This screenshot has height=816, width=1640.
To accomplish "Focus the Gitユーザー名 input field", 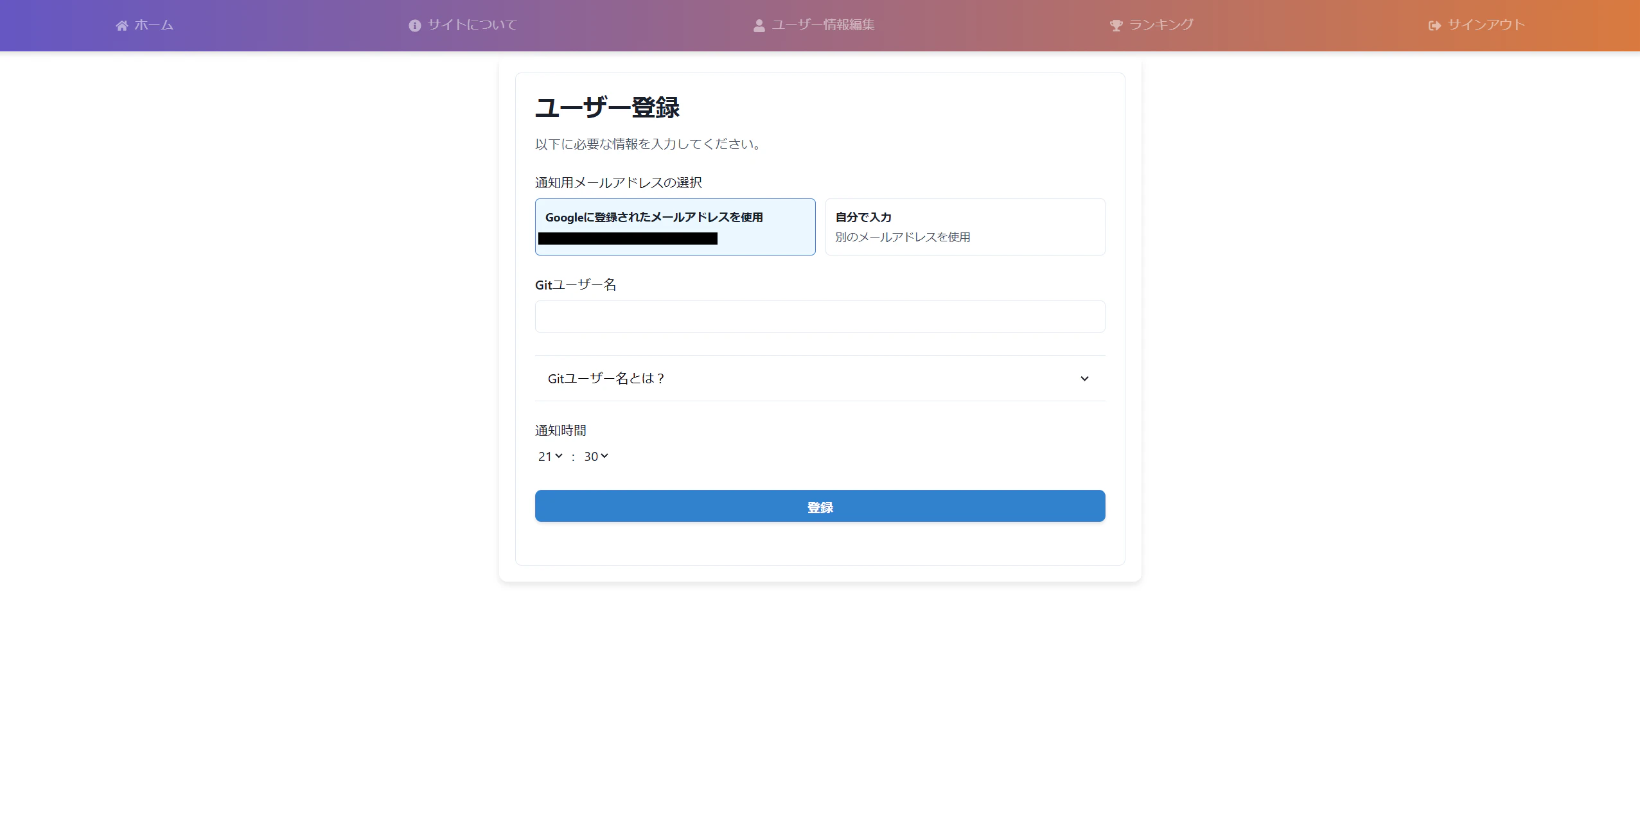I will point(820,317).
